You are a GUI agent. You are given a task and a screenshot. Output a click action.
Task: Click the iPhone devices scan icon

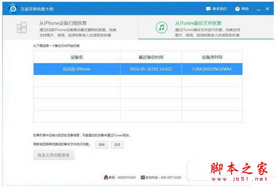(22, 27)
